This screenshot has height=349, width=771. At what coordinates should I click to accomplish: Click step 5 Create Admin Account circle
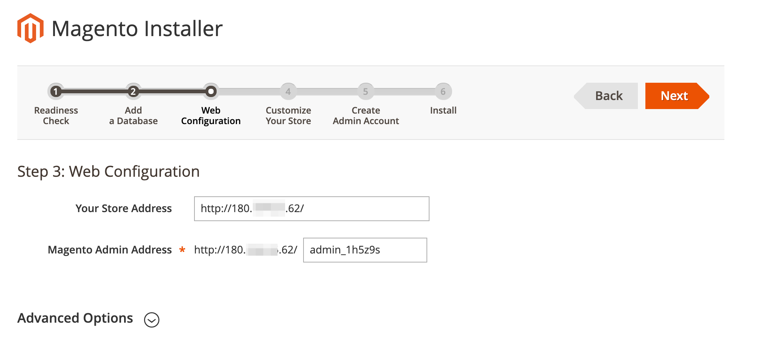(366, 91)
